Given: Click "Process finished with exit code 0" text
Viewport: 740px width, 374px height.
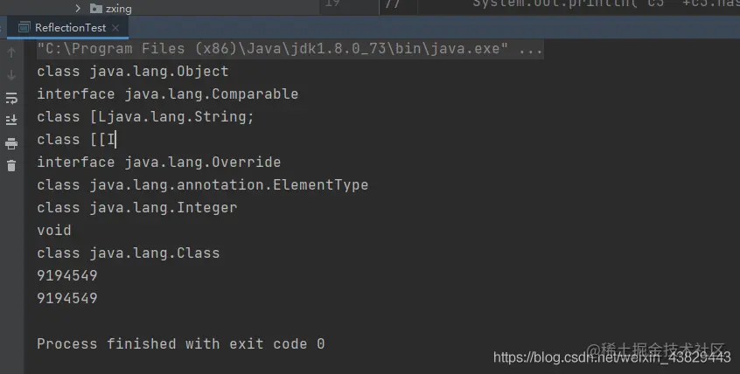Looking at the screenshot, I should (181, 343).
